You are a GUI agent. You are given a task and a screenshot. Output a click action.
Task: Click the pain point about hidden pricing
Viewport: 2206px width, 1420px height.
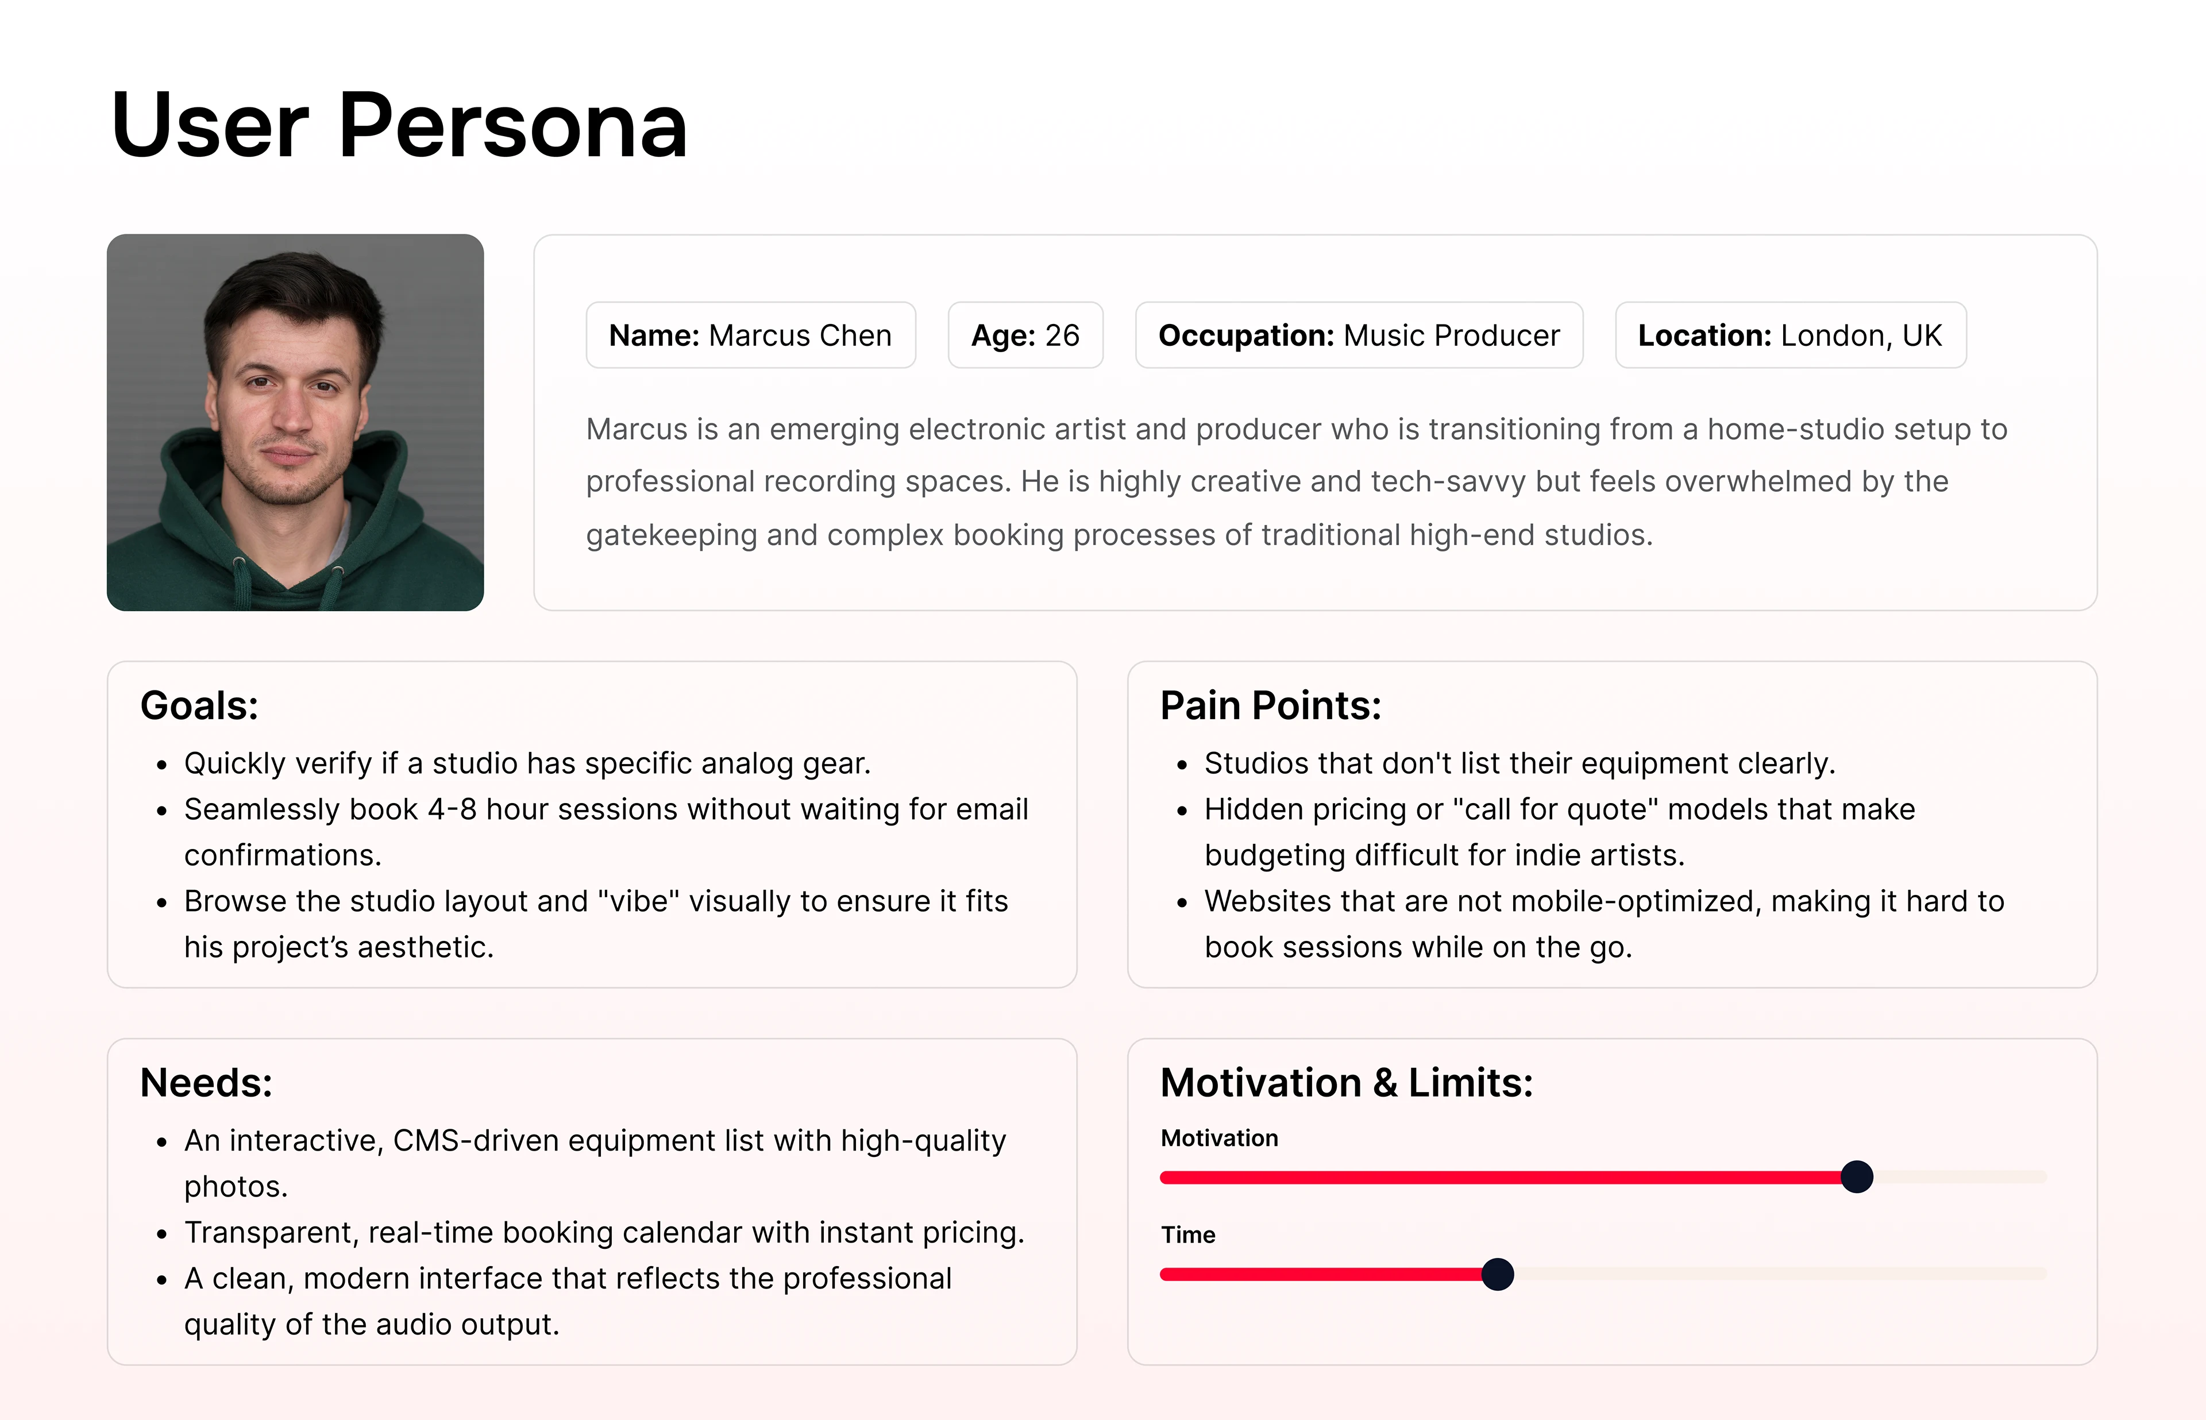click(x=1559, y=832)
